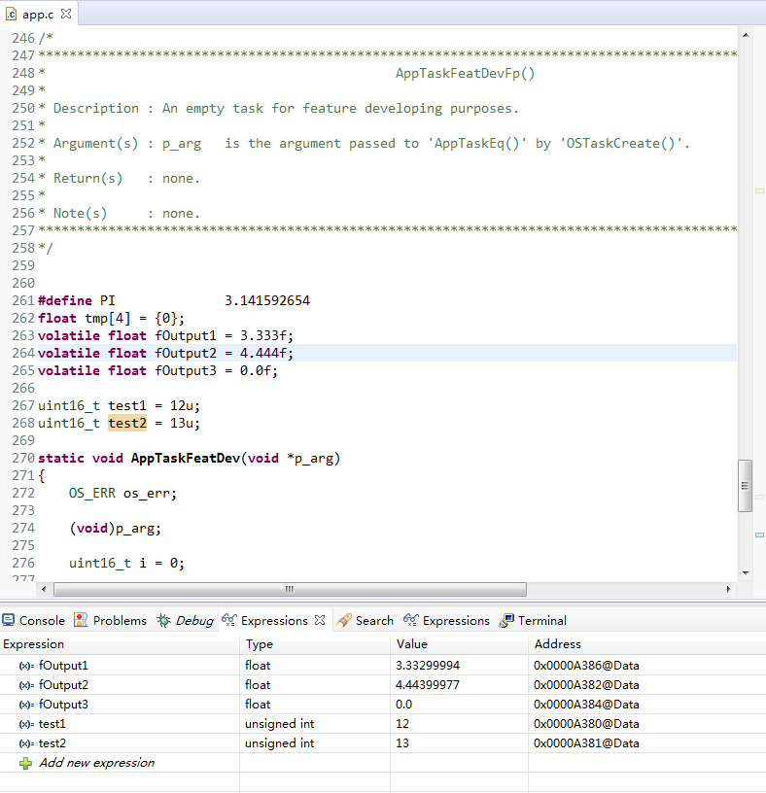
Task: Open the Terminal tab
Action: coord(533,621)
